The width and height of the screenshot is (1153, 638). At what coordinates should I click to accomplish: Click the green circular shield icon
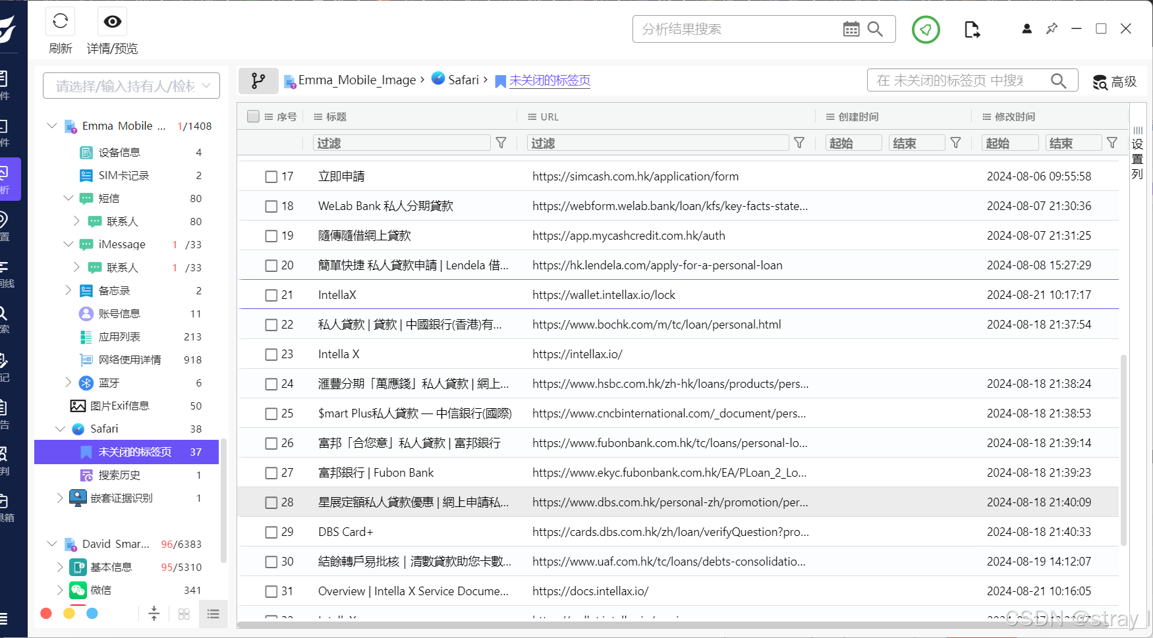926,30
